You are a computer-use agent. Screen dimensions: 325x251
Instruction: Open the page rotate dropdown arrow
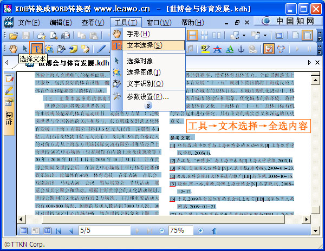[265, 35]
